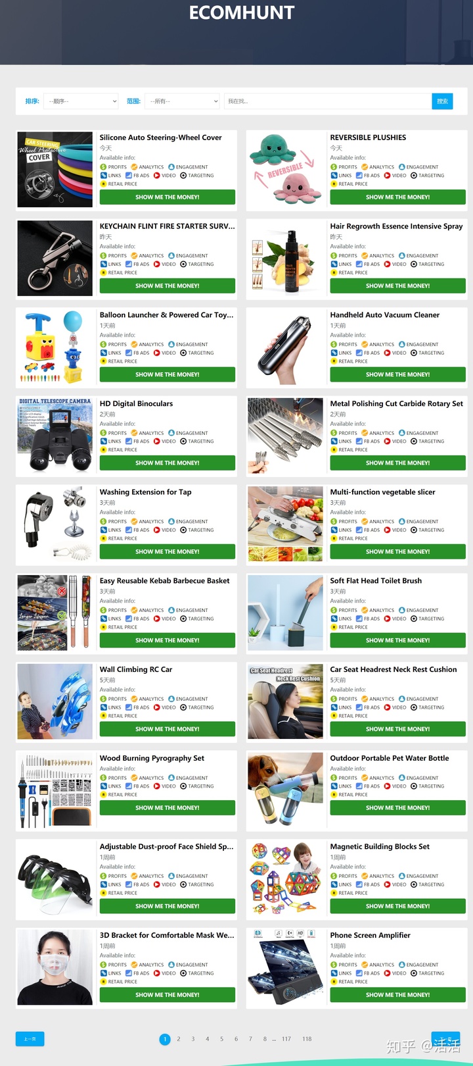Click ANALYTICS icon on REVERSIBLE PLUSHIES card

point(365,167)
